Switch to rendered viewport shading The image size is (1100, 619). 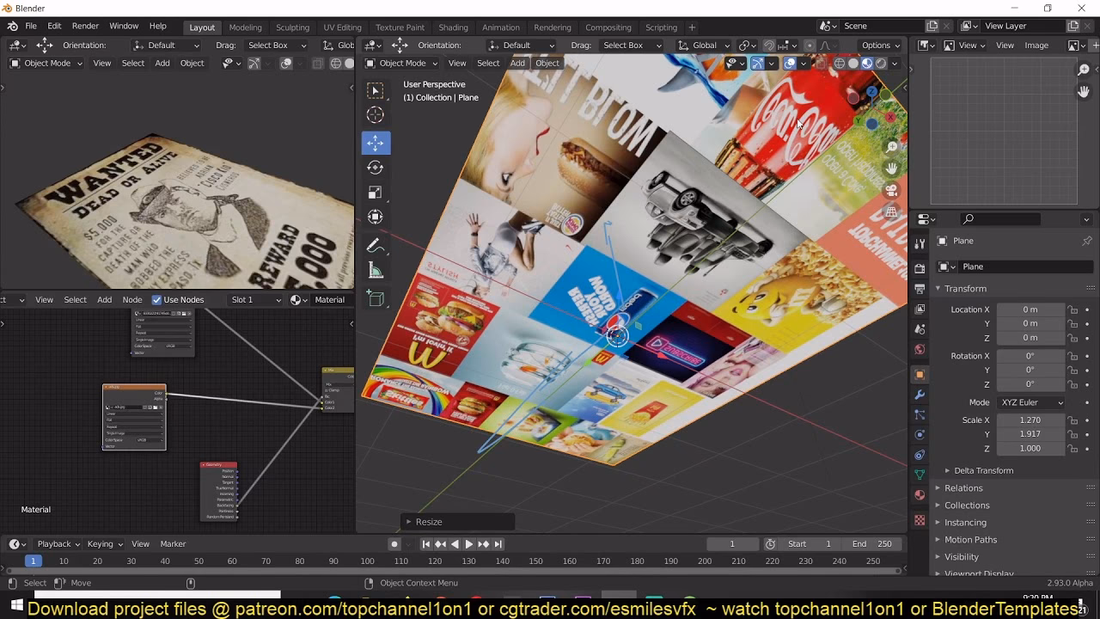tap(881, 63)
